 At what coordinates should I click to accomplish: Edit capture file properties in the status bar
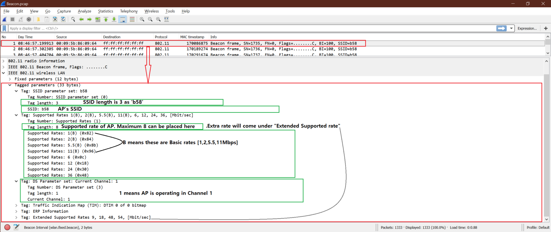tap(16, 227)
